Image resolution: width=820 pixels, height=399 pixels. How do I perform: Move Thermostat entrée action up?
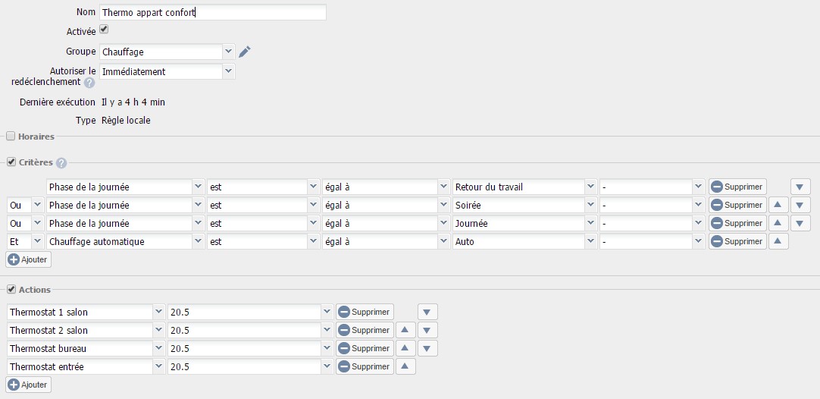[x=405, y=366]
